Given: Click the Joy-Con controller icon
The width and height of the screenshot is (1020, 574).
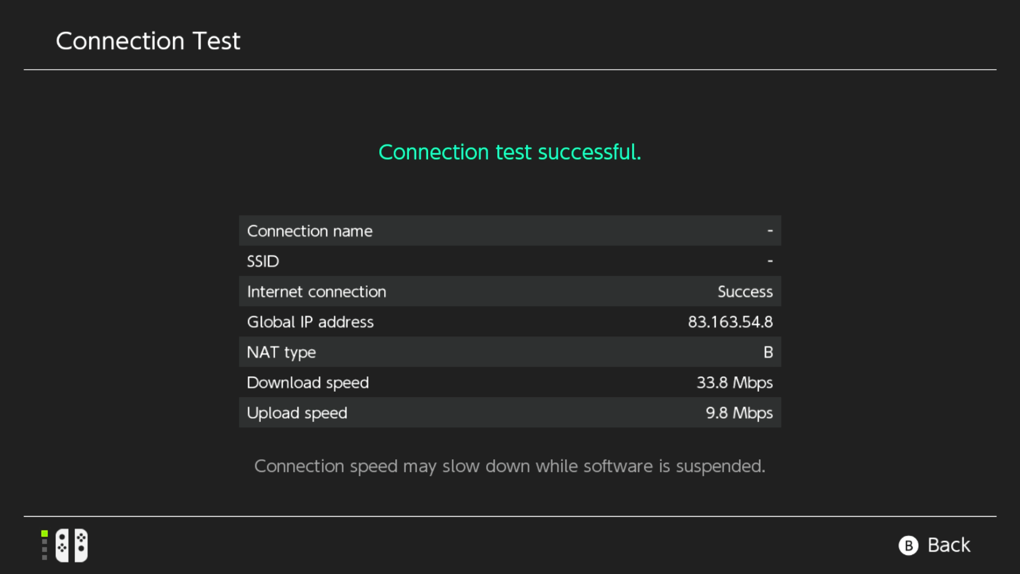Looking at the screenshot, I should click(x=72, y=545).
